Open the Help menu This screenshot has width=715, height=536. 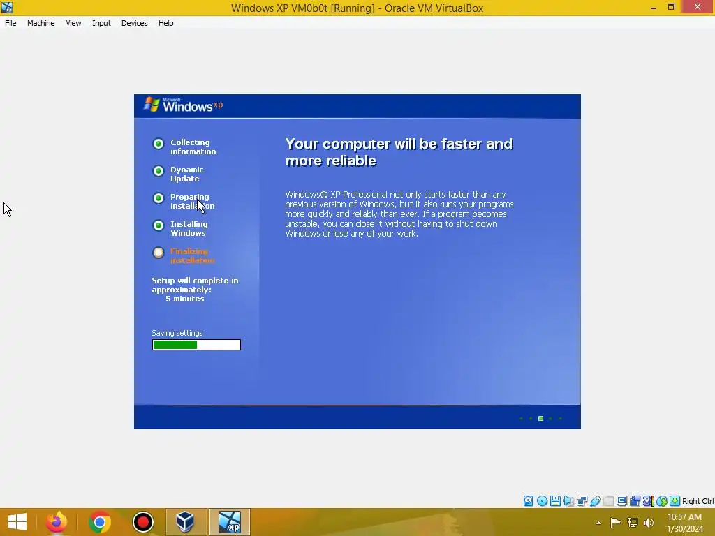pos(166,23)
